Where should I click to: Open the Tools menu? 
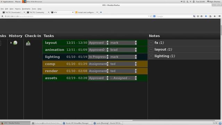coord(34,9)
